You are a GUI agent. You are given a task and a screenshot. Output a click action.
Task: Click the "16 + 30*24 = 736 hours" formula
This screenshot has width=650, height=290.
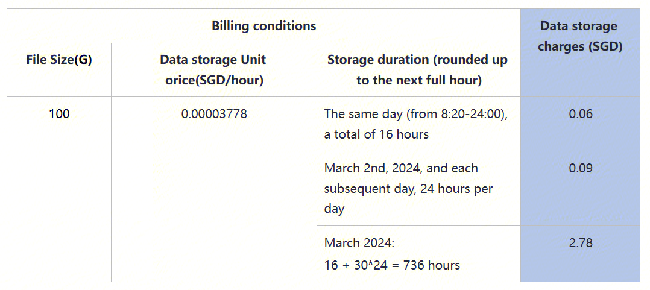392,265
